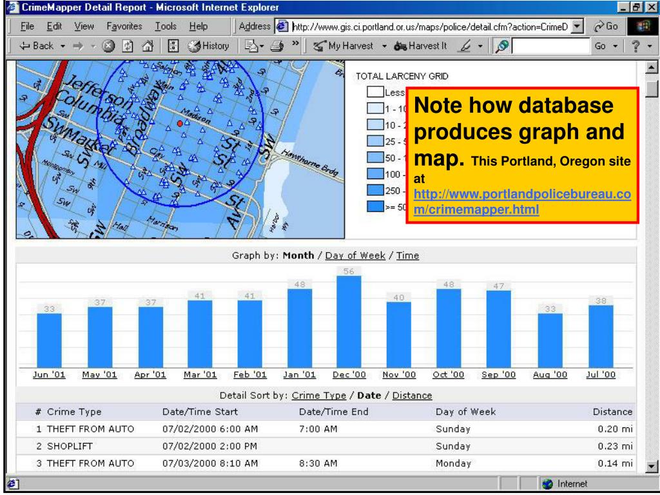Open the Forward button dropdown arrow
The image size is (660, 495).
(x=93, y=46)
